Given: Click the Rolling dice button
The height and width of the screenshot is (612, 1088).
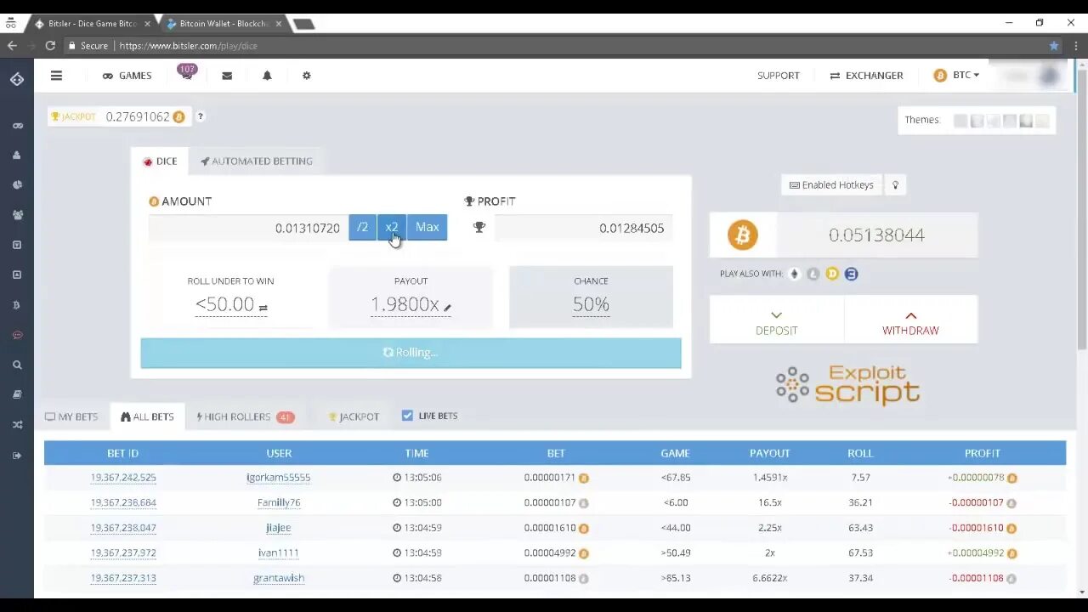Looking at the screenshot, I should point(411,353).
